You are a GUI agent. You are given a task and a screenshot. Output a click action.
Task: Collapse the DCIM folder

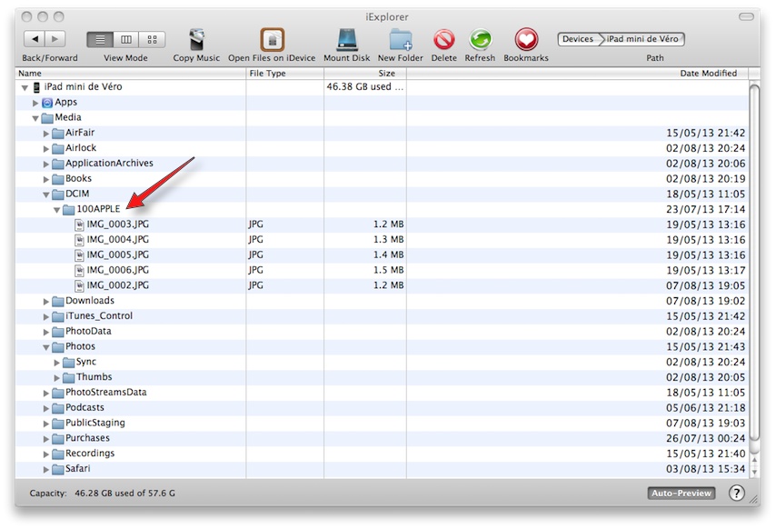[x=46, y=195]
